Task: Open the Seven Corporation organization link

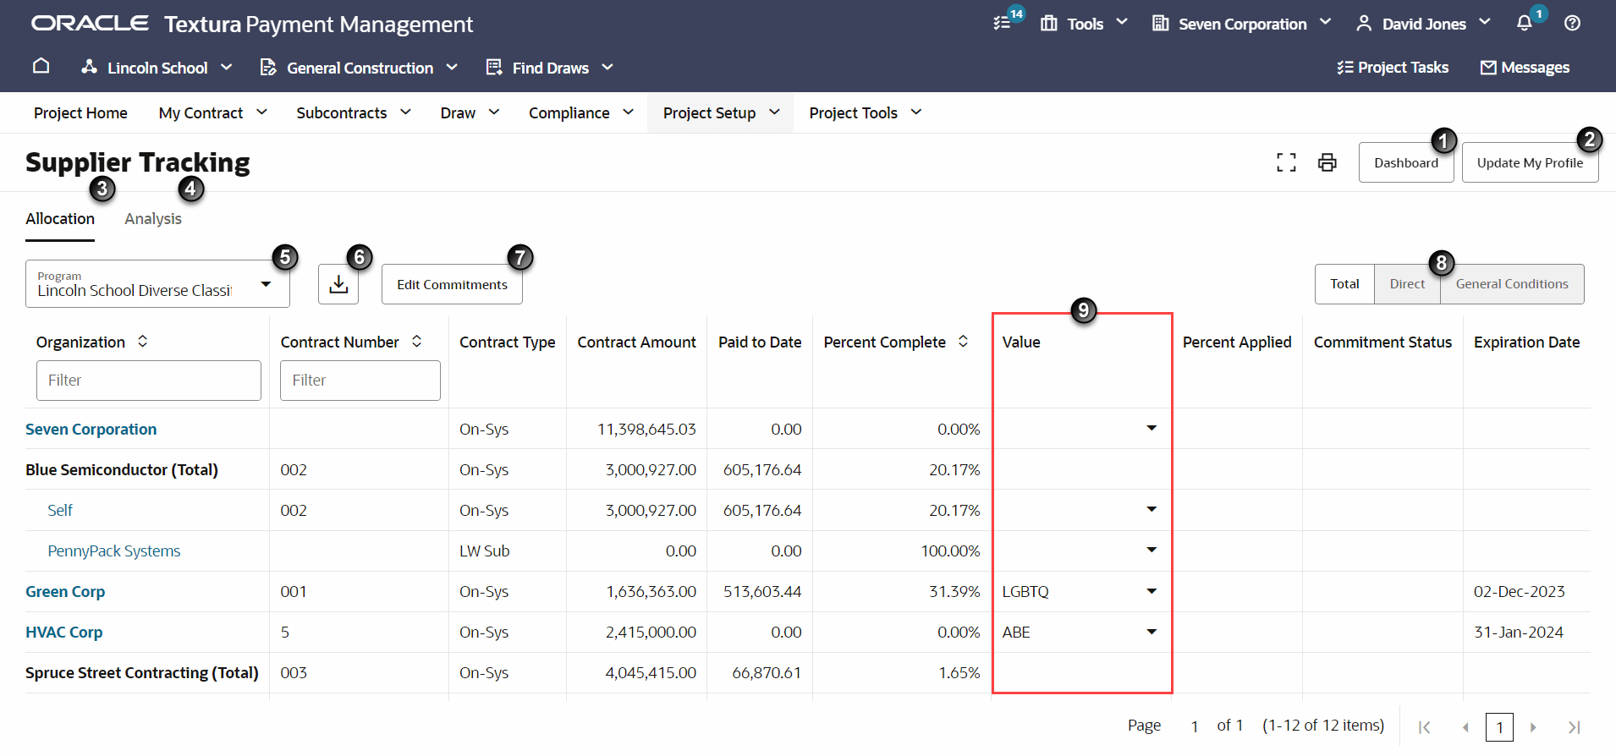Action: (x=91, y=429)
